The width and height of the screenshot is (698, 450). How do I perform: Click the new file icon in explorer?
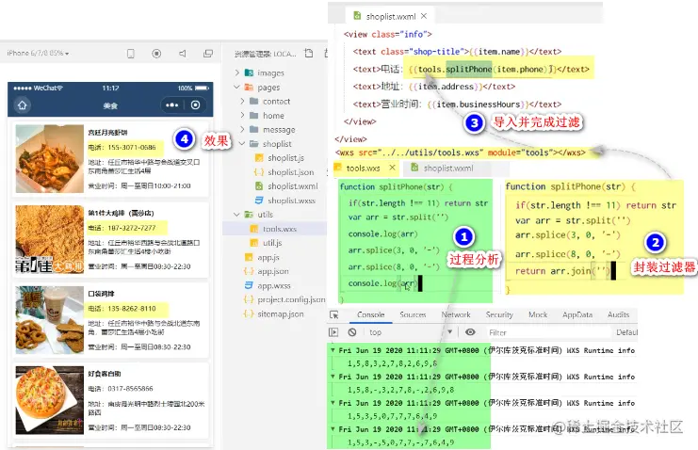coord(308,54)
